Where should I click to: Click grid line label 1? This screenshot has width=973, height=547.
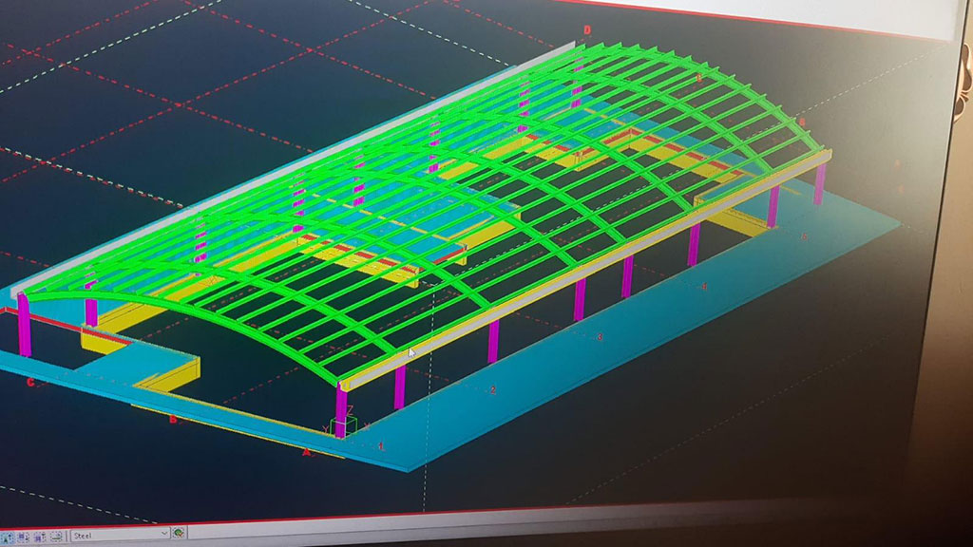[382, 445]
